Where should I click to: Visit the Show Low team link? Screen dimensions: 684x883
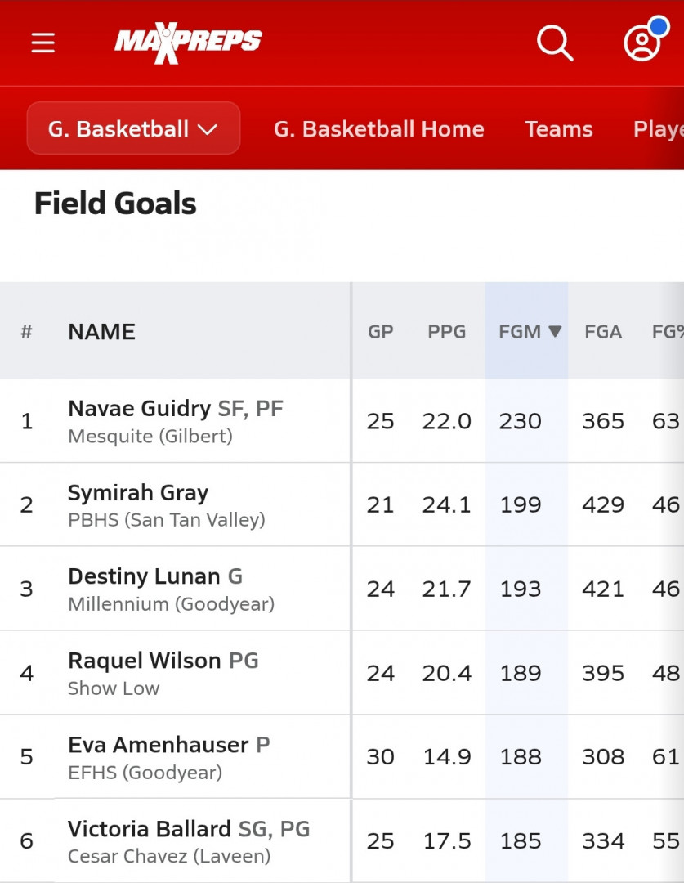[x=114, y=688]
